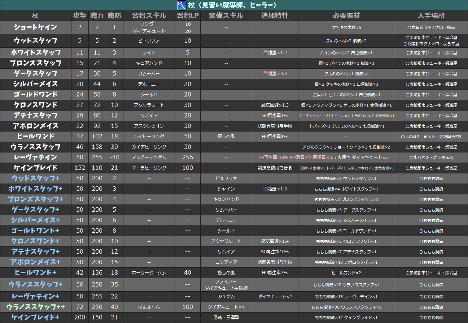The height and width of the screenshot is (323, 468).
Task: Open the アポロンメイス+ weapon name
Action: click(x=35, y=262)
